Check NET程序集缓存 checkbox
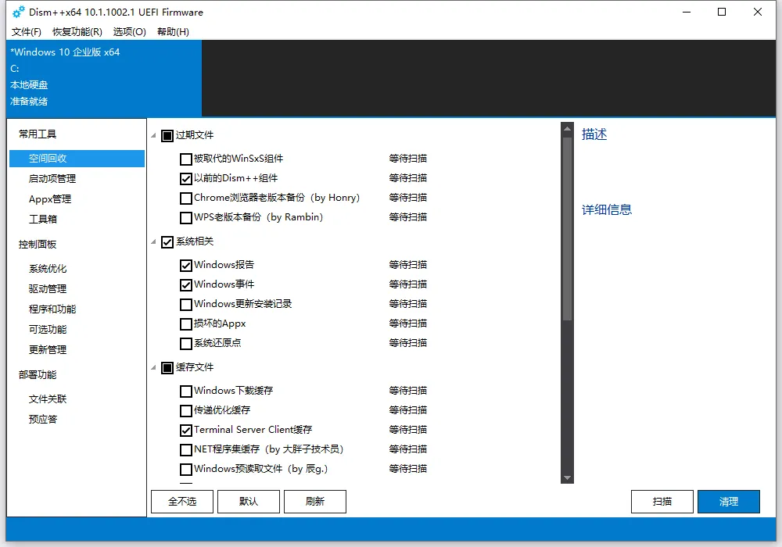 185,449
